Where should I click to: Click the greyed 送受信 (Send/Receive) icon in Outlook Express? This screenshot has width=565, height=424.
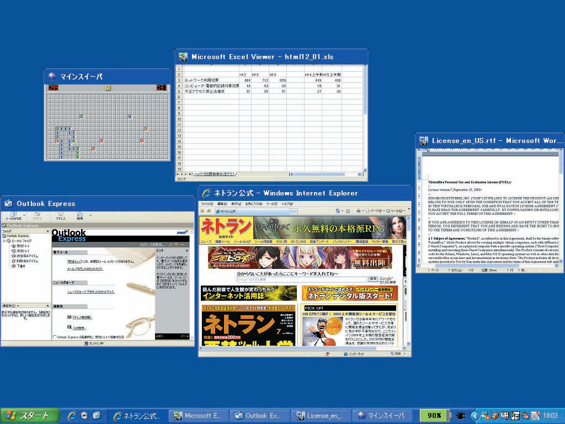pos(37,216)
